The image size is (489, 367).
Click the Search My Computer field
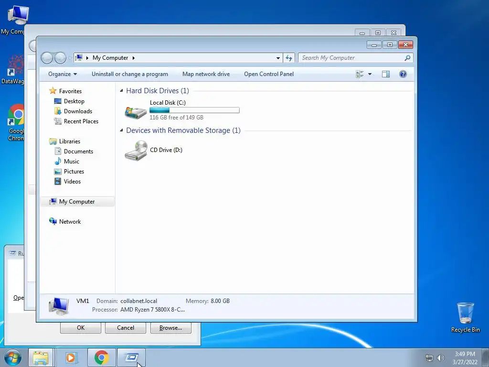coord(355,58)
